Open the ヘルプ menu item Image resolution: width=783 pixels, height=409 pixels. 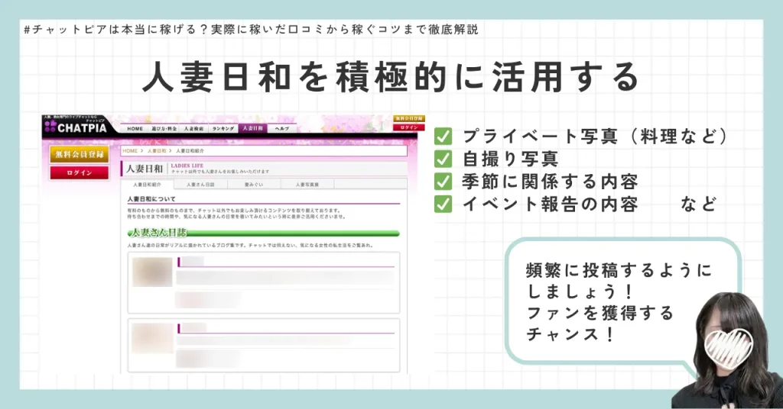[282, 128]
